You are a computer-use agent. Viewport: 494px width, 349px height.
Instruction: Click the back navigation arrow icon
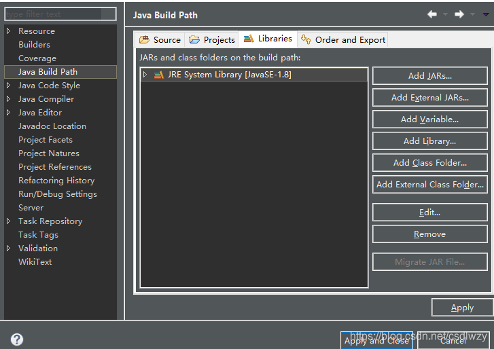[432, 14]
